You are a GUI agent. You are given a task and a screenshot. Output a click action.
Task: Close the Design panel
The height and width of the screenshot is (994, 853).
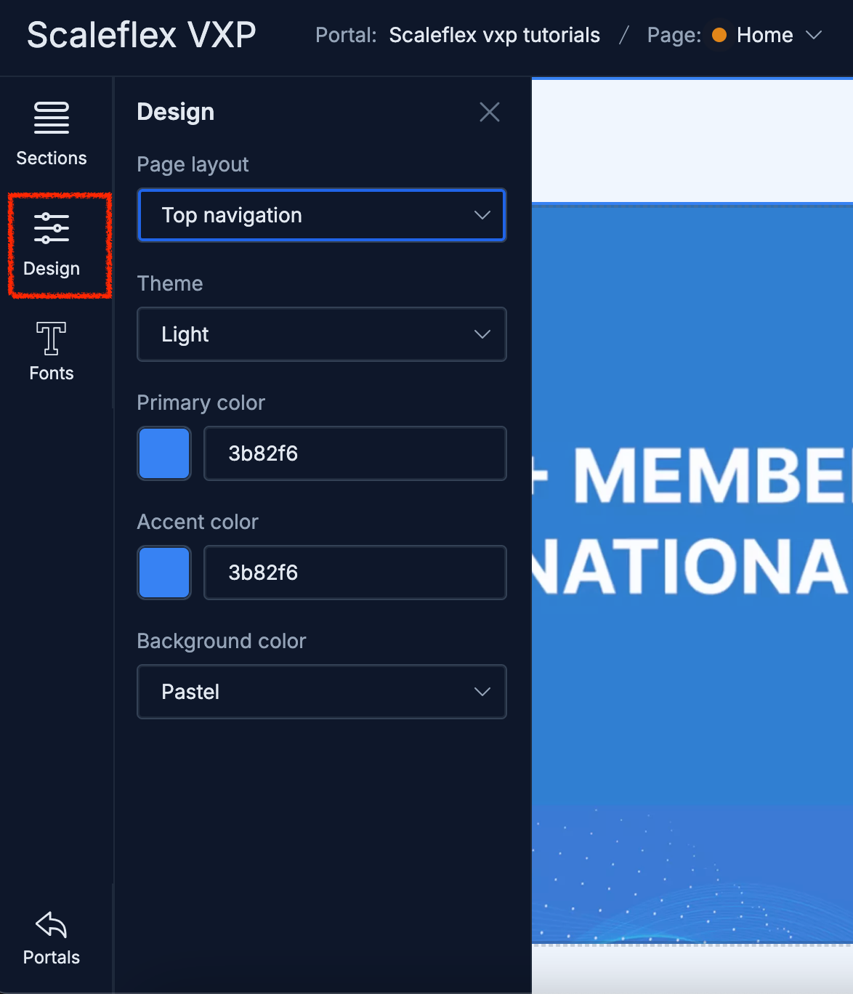pos(489,112)
